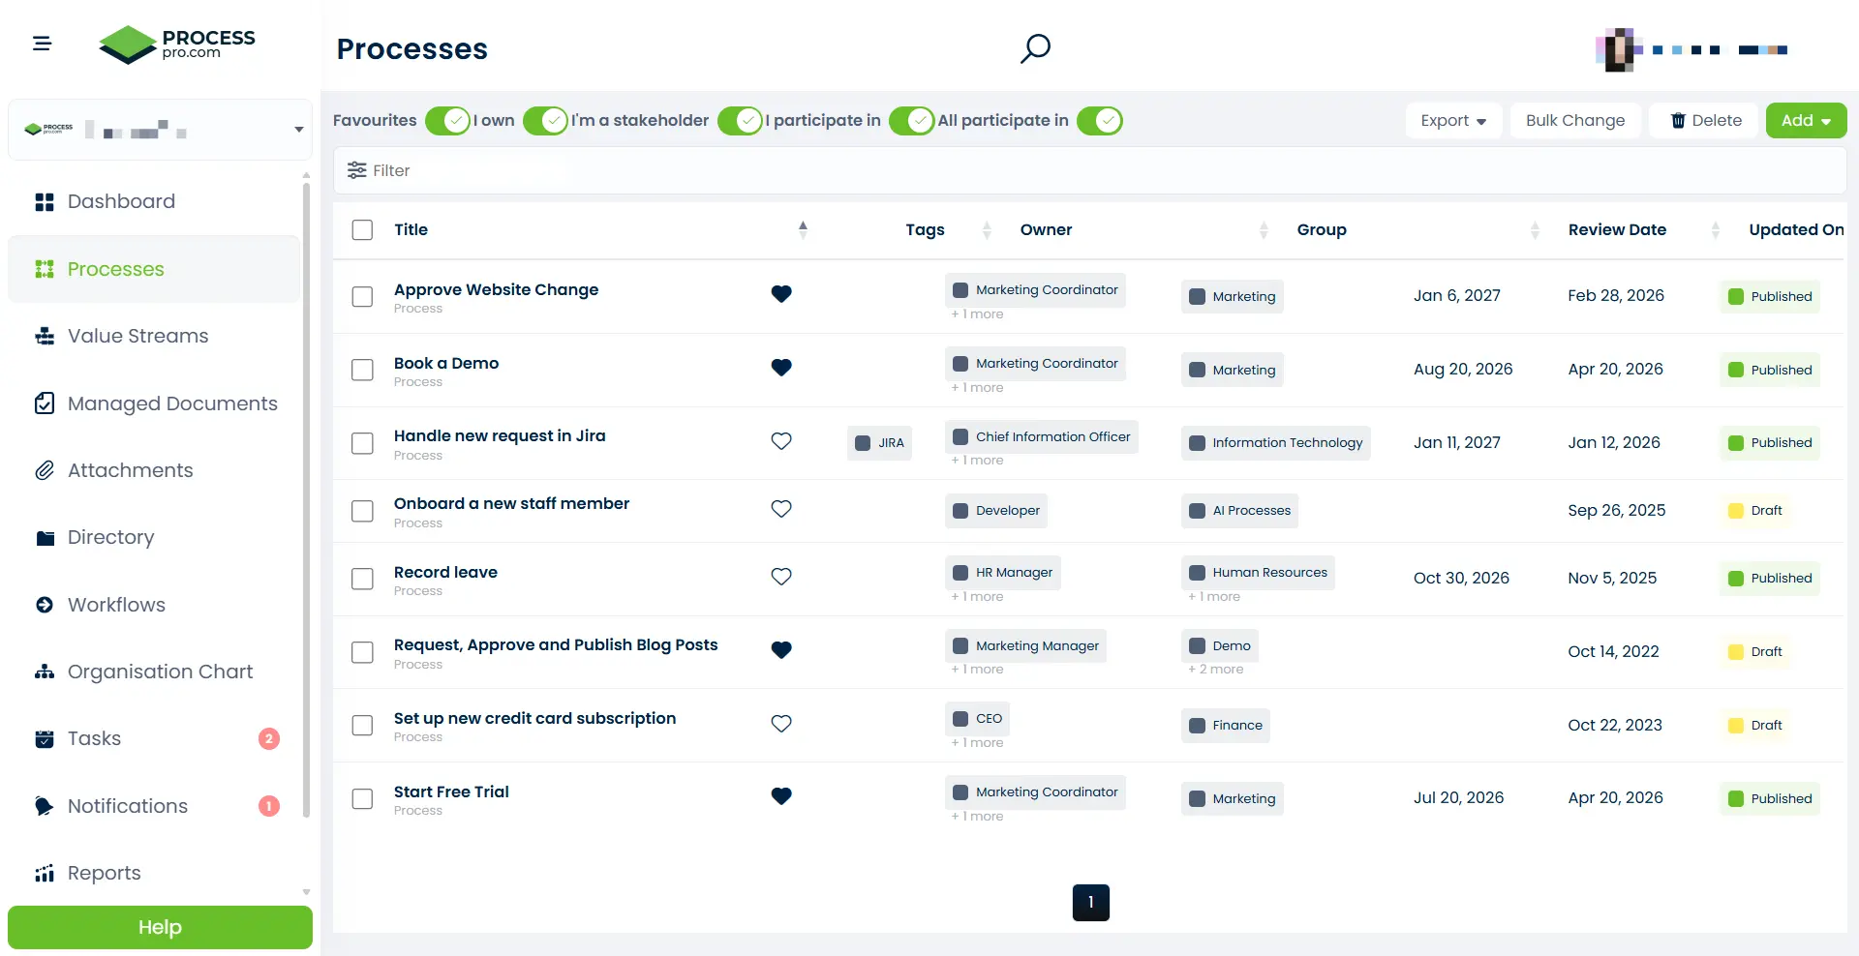Click heart icon for Record leave
Image resolution: width=1859 pixels, height=956 pixels.
pyautogui.click(x=781, y=577)
